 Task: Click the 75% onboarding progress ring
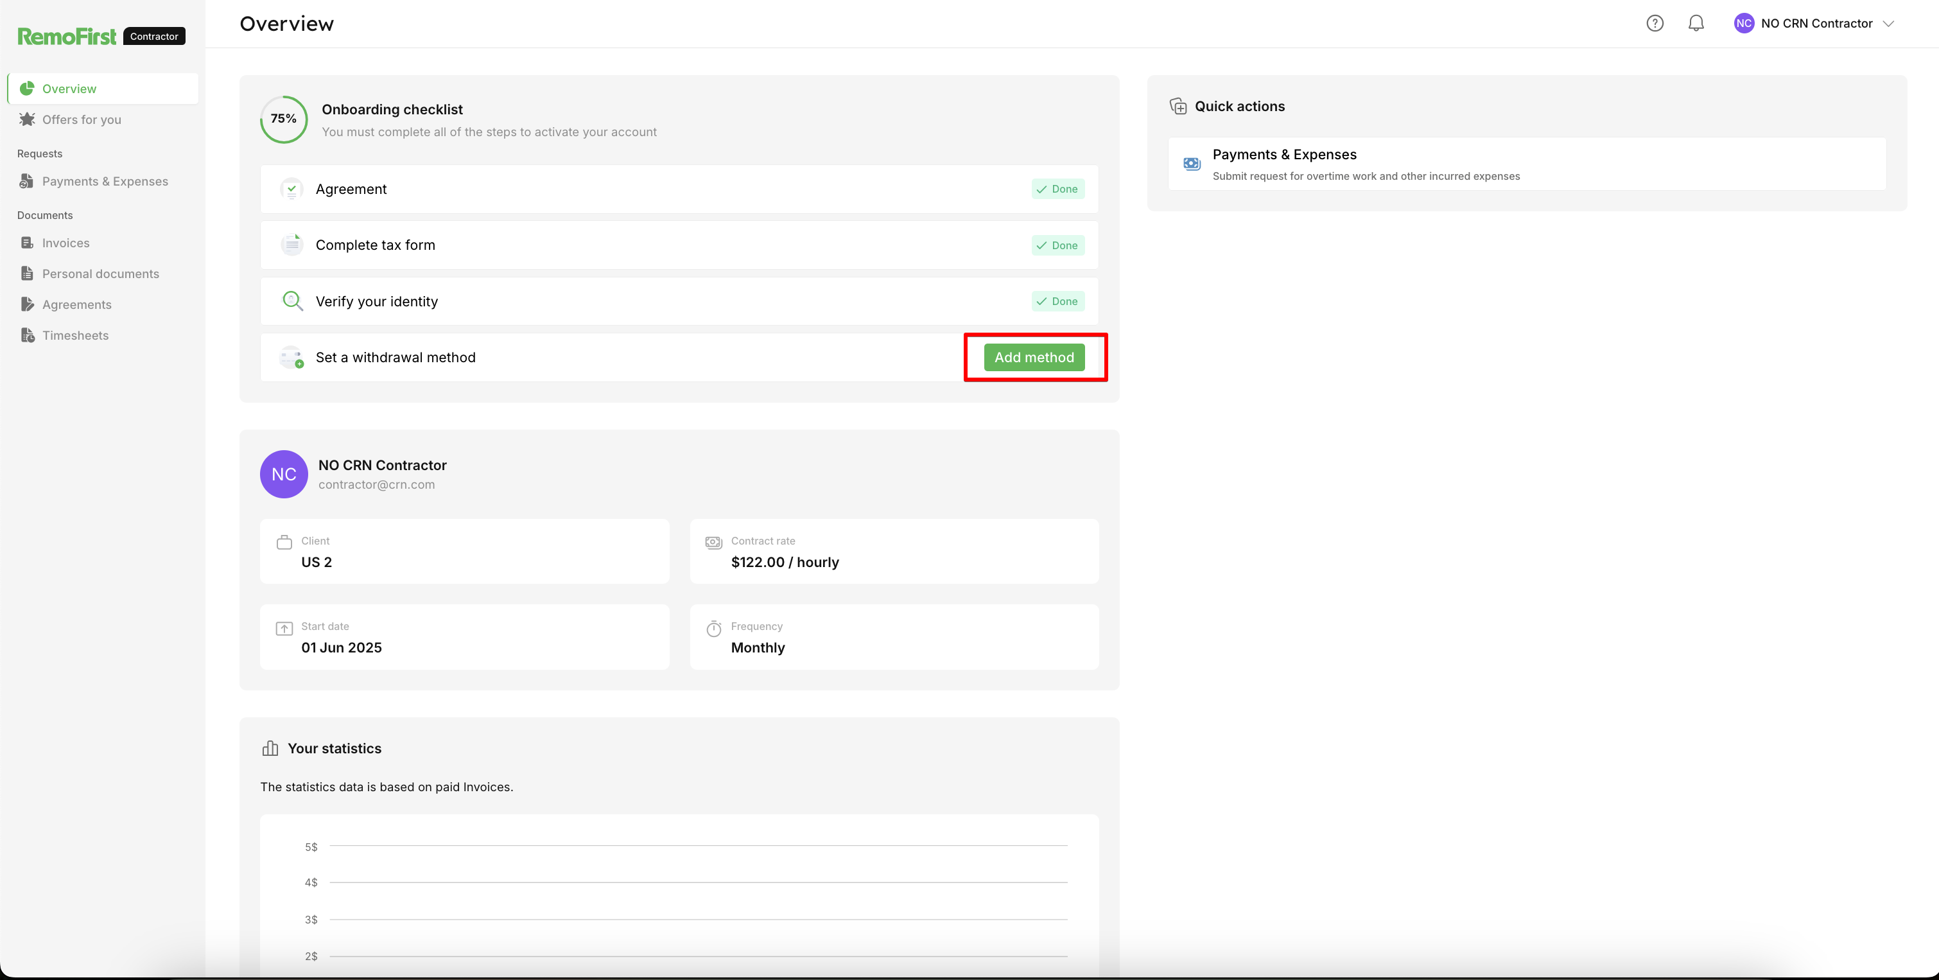click(284, 119)
